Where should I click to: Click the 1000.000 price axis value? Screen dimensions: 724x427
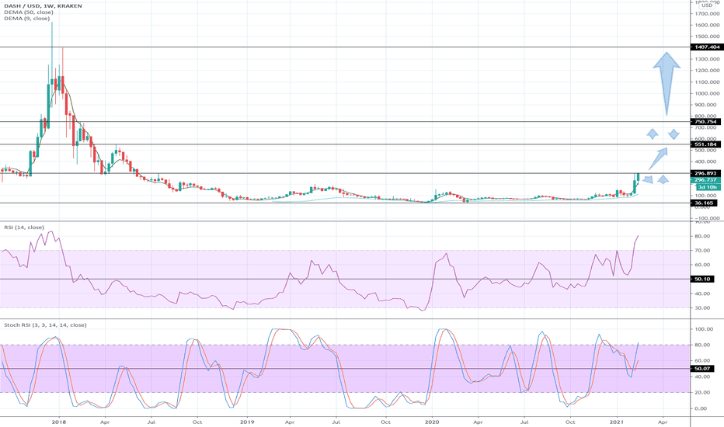pos(707,94)
